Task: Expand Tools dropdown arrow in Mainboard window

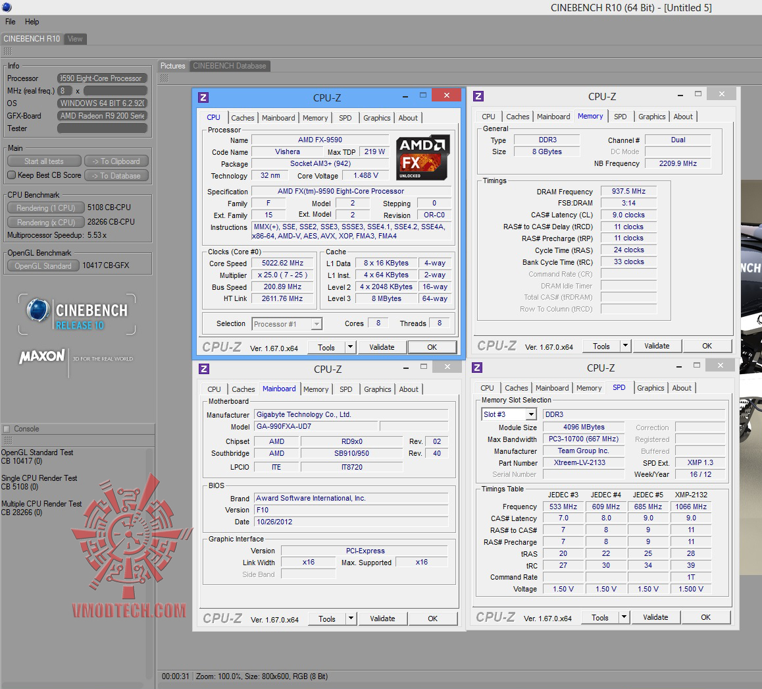Action: [351, 619]
